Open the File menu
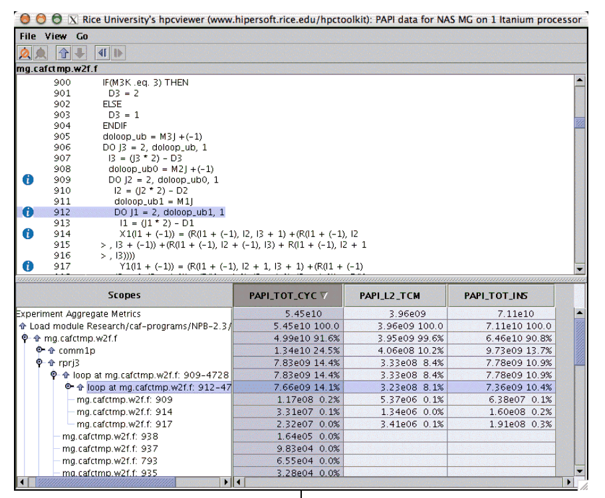 (27, 36)
